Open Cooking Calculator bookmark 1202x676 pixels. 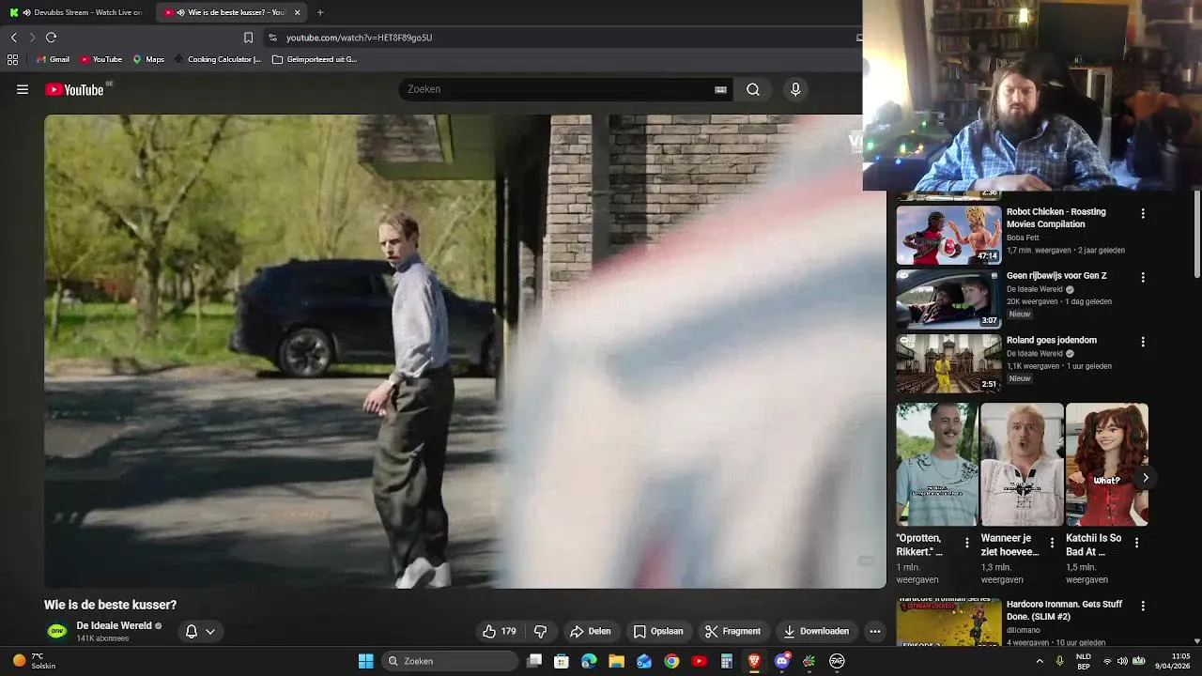pyautogui.click(x=218, y=59)
